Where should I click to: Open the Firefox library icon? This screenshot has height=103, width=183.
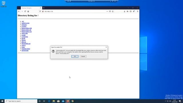(128, 11)
